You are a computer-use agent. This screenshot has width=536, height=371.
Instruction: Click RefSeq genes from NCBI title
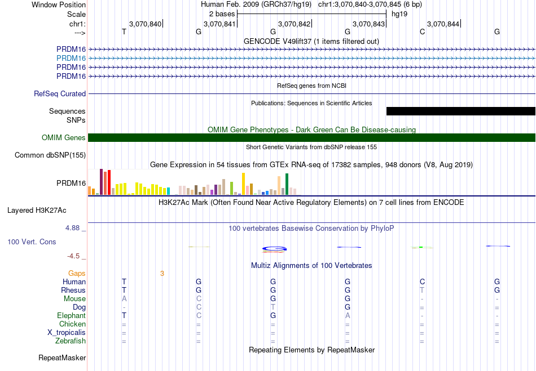312,86
